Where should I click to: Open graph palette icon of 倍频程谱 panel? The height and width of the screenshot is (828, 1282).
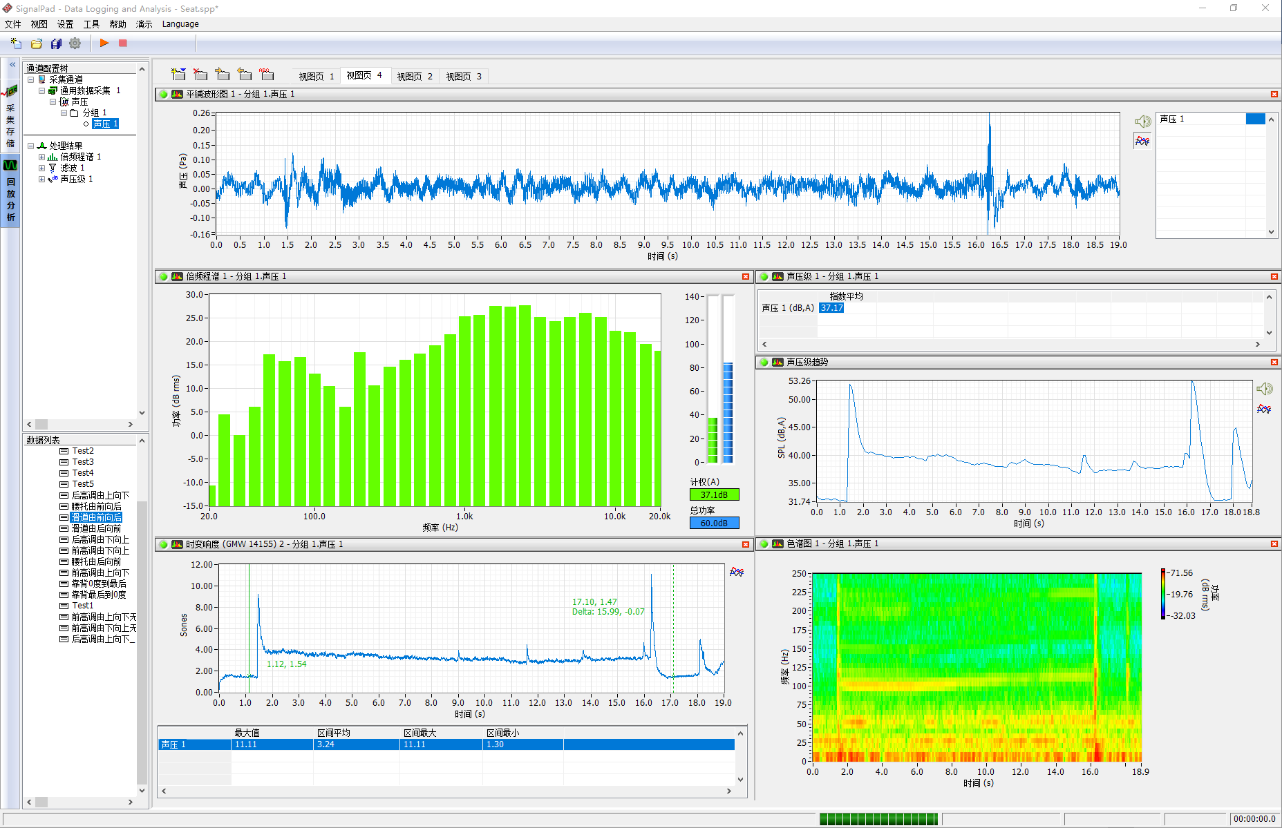coord(177,276)
